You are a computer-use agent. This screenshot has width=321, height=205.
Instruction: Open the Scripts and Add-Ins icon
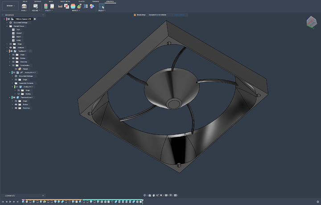pos(36,6)
